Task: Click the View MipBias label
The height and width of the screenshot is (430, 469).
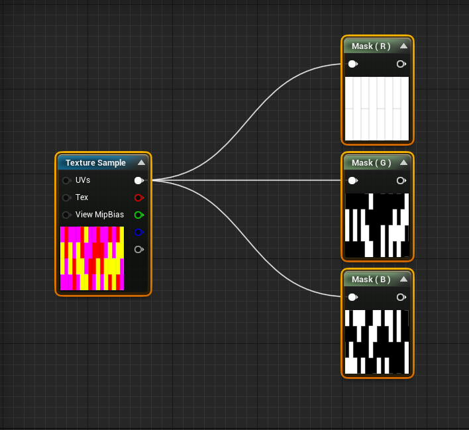Action: (x=99, y=215)
